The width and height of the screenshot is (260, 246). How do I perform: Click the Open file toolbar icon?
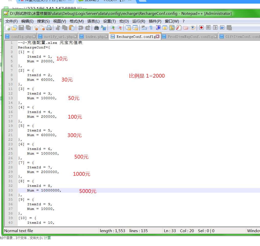(x=14, y=28)
